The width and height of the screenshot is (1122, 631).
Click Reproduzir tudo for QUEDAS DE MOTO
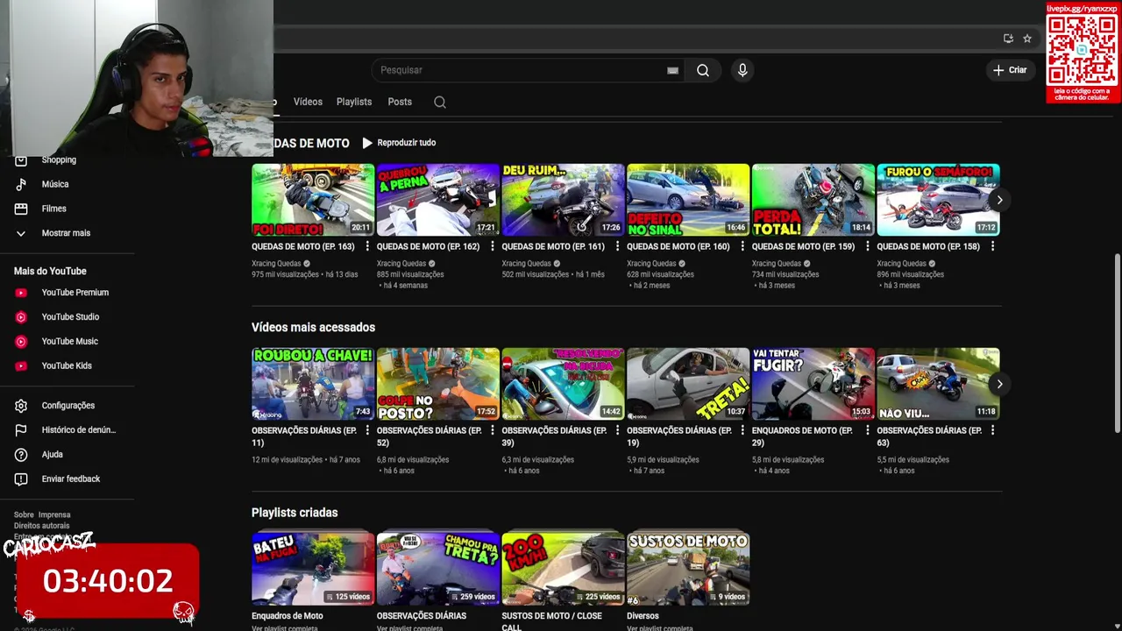click(x=399, y=143)
